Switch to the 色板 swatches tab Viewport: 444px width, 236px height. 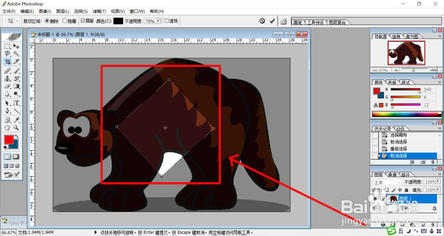392,83
